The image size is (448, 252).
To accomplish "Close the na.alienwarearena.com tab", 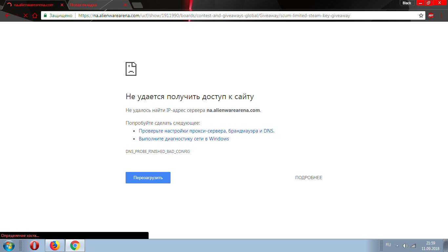I will coord(62,5).
